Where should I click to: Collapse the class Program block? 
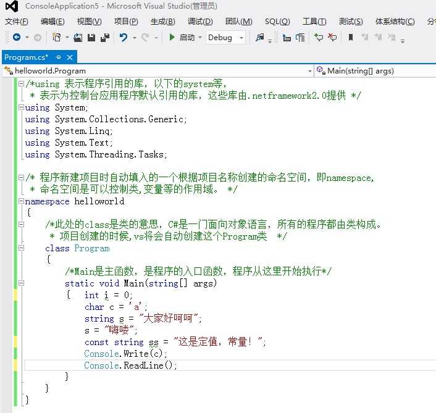click(21, 248)
